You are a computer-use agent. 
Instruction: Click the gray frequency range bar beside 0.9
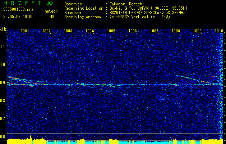7,83
